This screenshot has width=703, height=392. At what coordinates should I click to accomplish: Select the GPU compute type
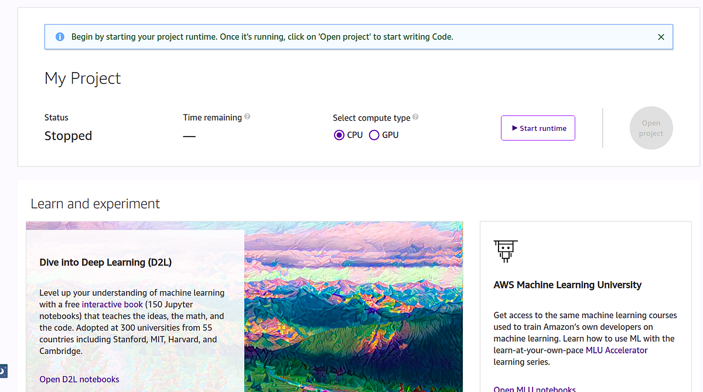(x=374, y=134)
